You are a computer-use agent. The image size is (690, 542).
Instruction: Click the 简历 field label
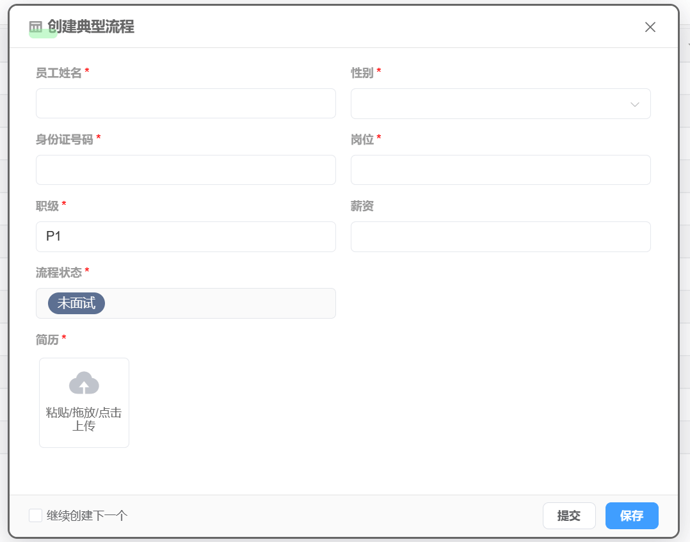coord(47,340)
